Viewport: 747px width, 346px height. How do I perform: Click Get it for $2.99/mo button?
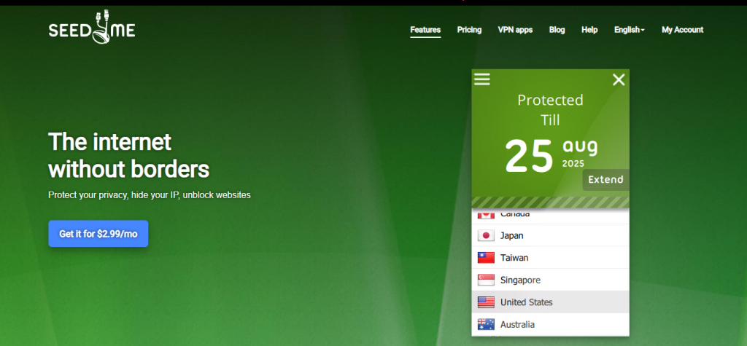point(98,234)
